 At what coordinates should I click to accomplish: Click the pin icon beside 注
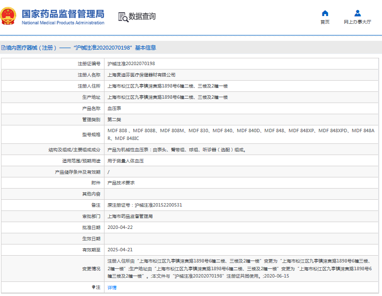(x=93, y=287)
